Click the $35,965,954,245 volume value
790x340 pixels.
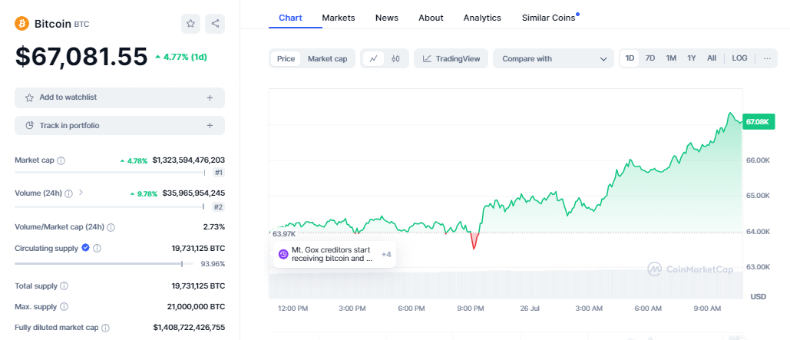click(x=193, y=193)
